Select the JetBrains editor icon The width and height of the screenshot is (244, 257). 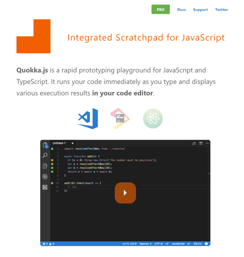coord(120,118)
